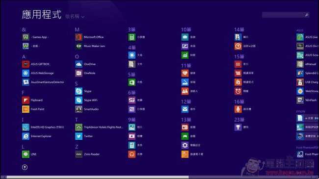Open the Music app with headphones icon
319x179 pixels.
pos(132,154)
